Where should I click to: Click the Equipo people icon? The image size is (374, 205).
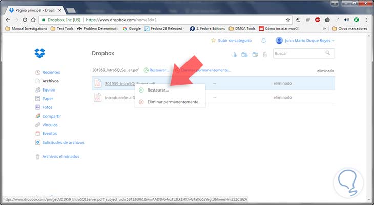pos(38,90)
